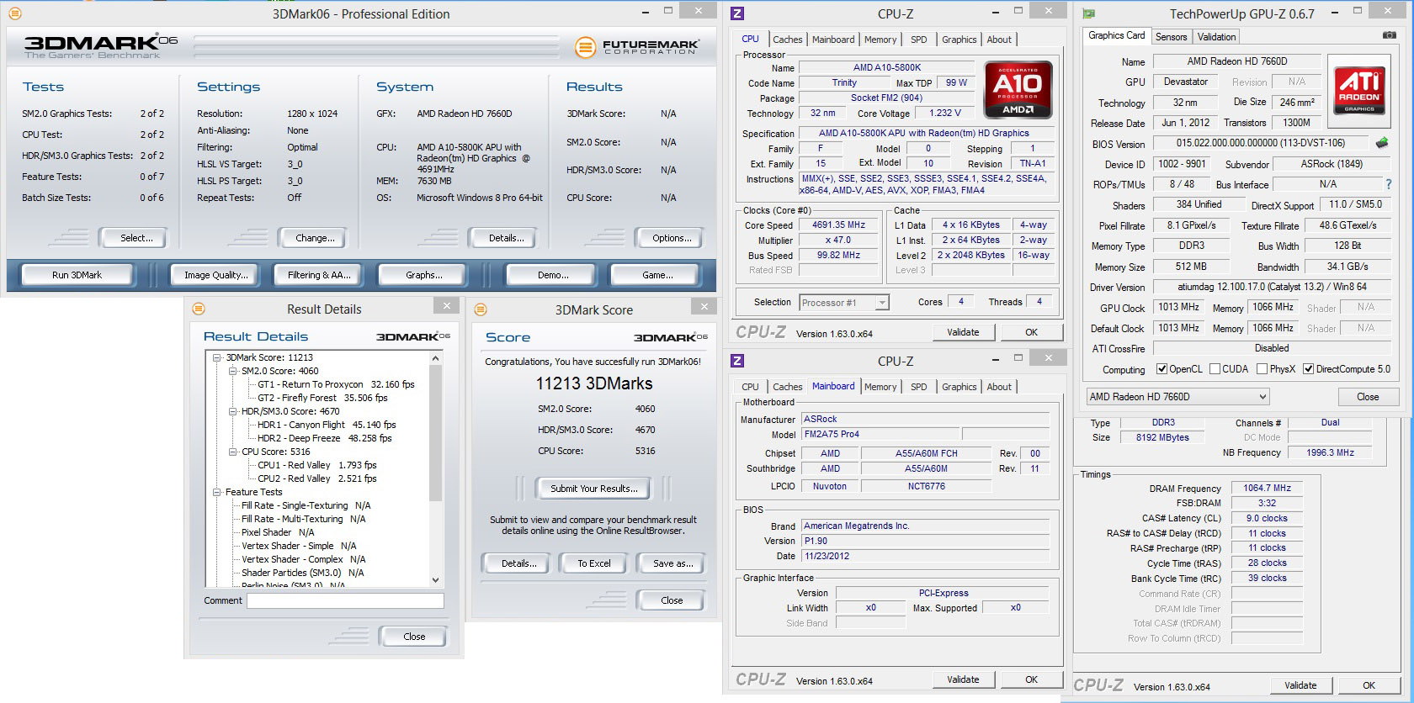The height and width of the screenshot is (703, 1414).
Task: Select HDR1 - Canyon Flight tree row
Action: point(327,425)
